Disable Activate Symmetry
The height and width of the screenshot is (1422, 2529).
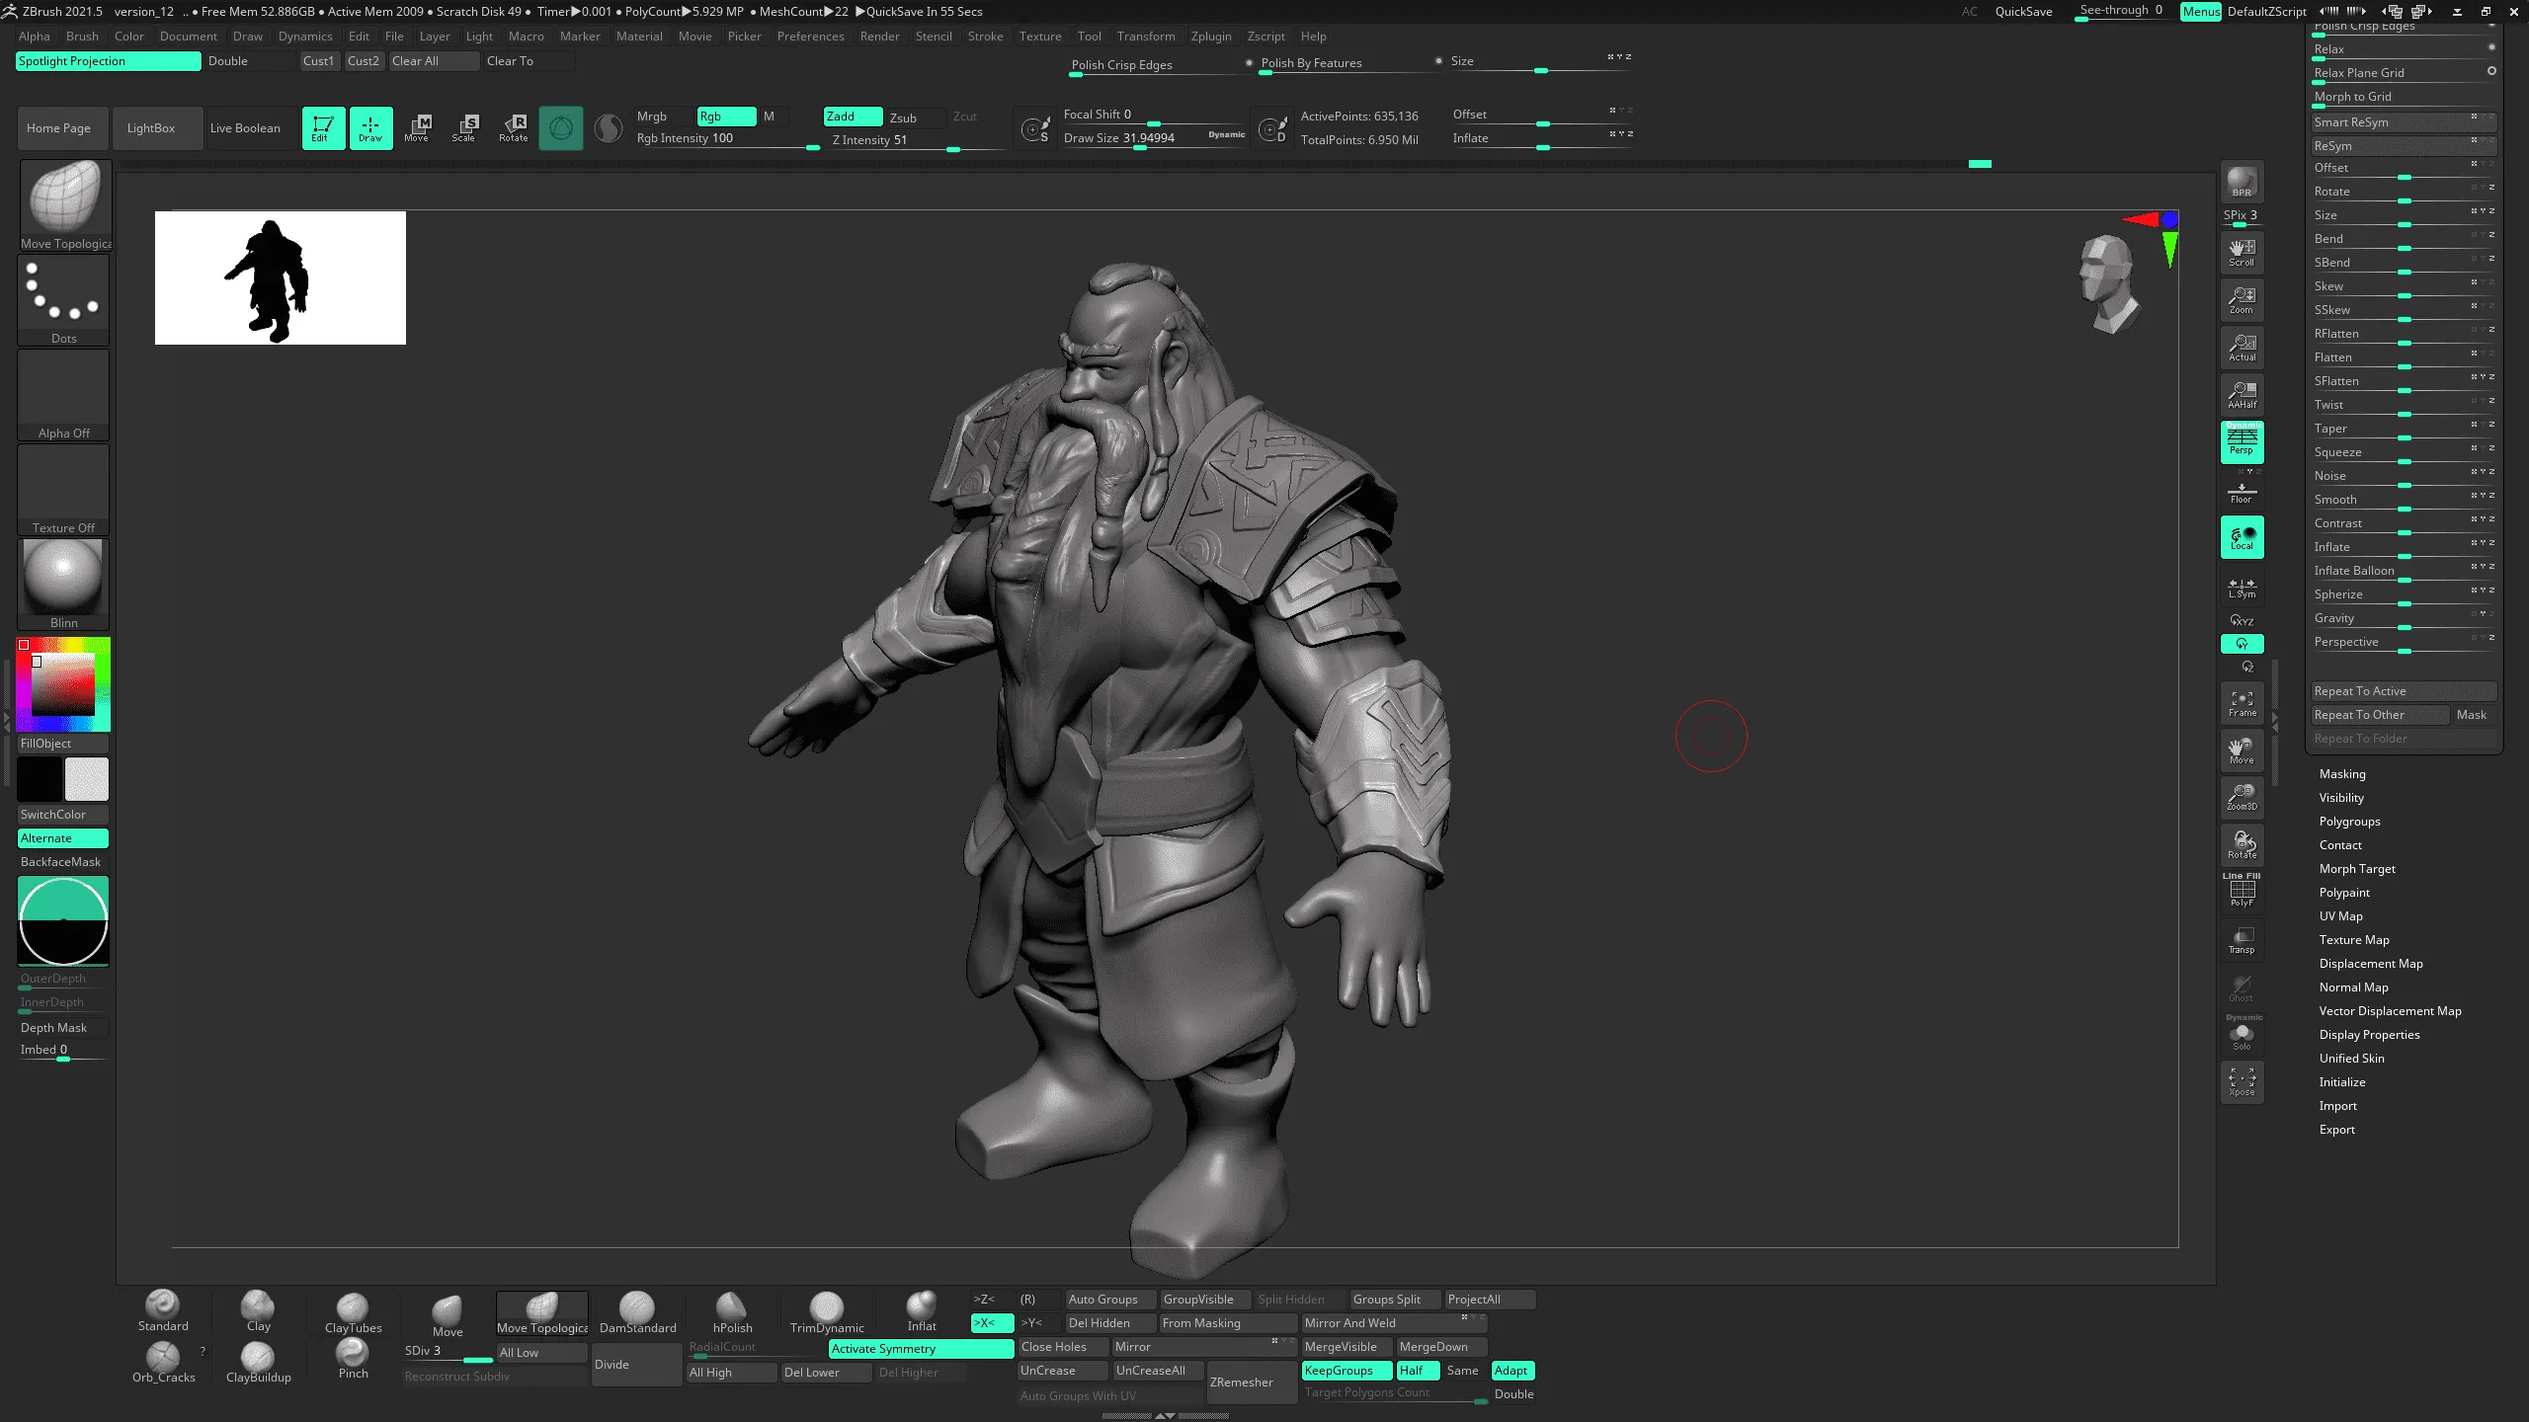point(920,1349)
